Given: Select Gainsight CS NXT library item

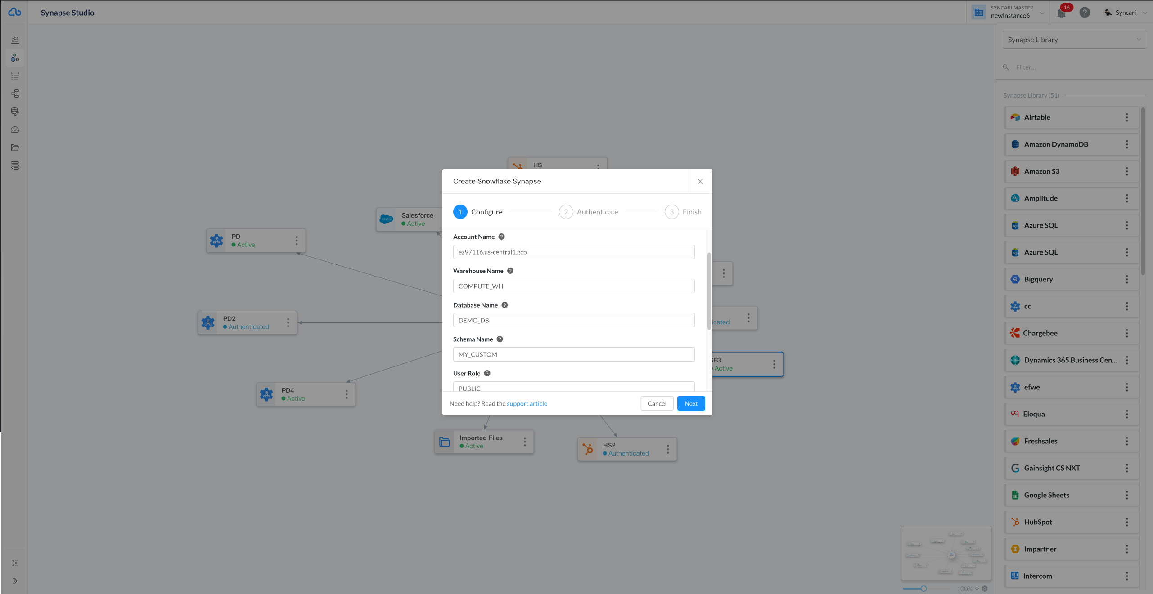Looking at the screenshot, I should point(1072,468).
